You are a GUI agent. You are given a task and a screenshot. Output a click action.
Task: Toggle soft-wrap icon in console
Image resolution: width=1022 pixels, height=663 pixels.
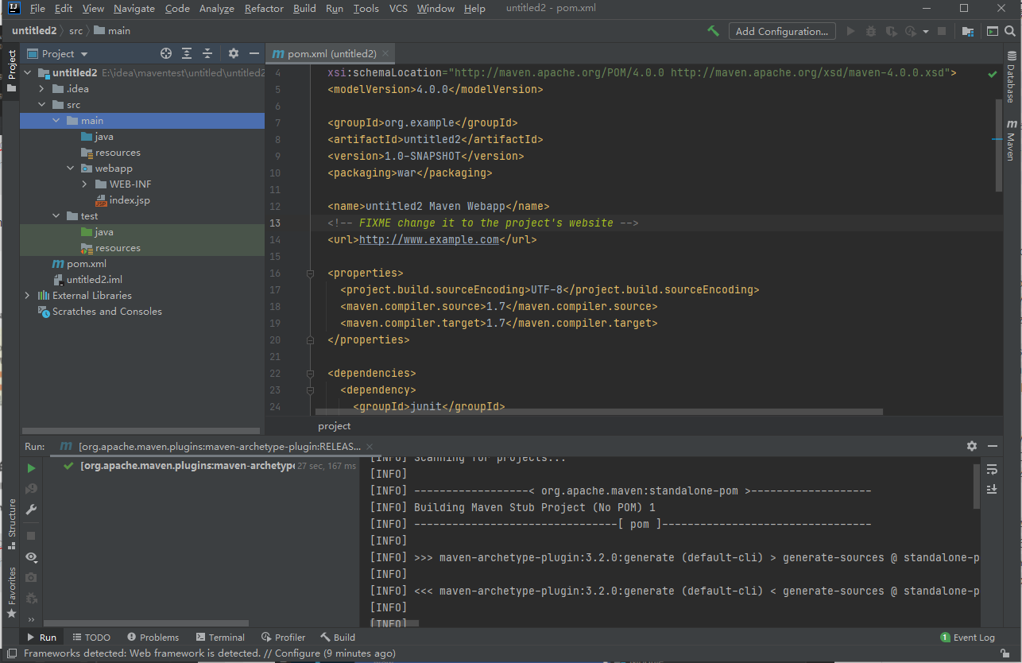click(992, 469)
